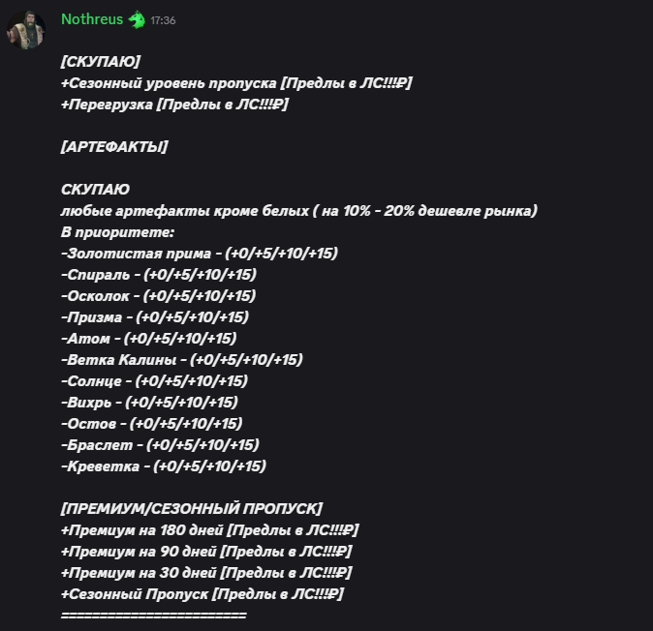
Task: Click the equals-sign divider line
Action: coord(154,615)
